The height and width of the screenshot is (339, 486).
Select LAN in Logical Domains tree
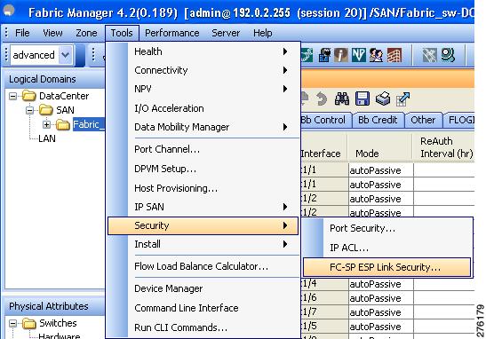pyautogui.click(x=47, y=138)
